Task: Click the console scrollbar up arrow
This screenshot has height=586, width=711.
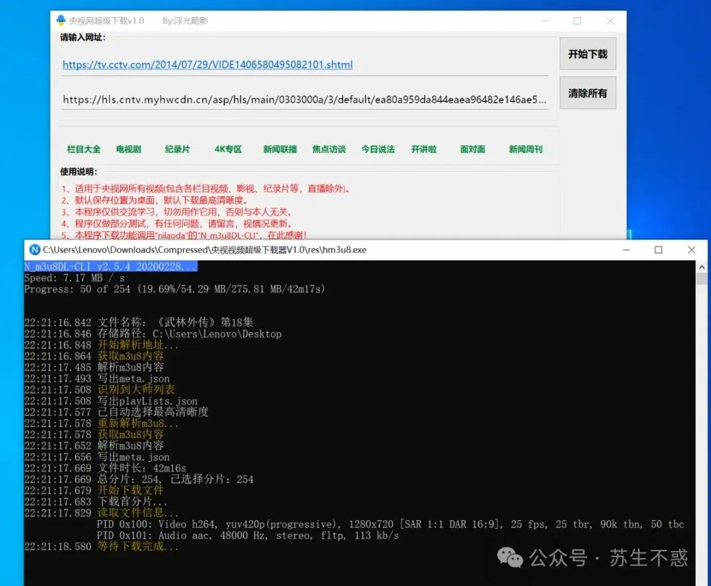Action: point(702,267)
